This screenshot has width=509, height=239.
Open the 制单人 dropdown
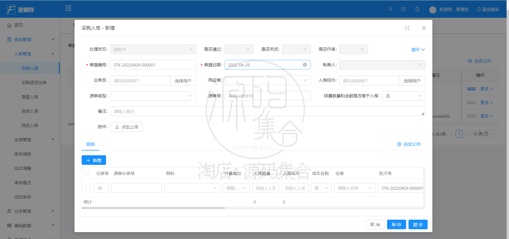382,65
